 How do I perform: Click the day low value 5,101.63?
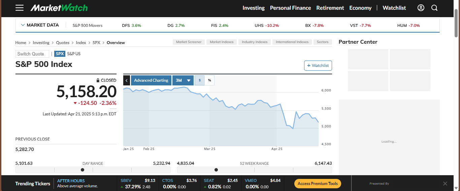24,163
